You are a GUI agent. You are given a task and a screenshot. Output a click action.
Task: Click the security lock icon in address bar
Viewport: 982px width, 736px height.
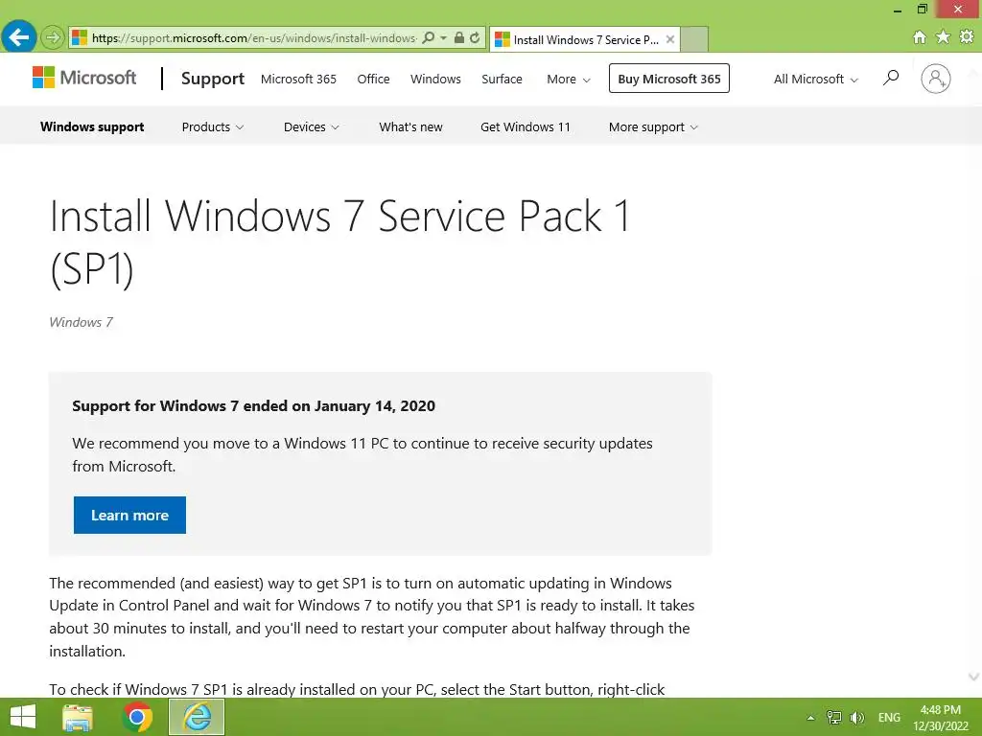point(459,38)
